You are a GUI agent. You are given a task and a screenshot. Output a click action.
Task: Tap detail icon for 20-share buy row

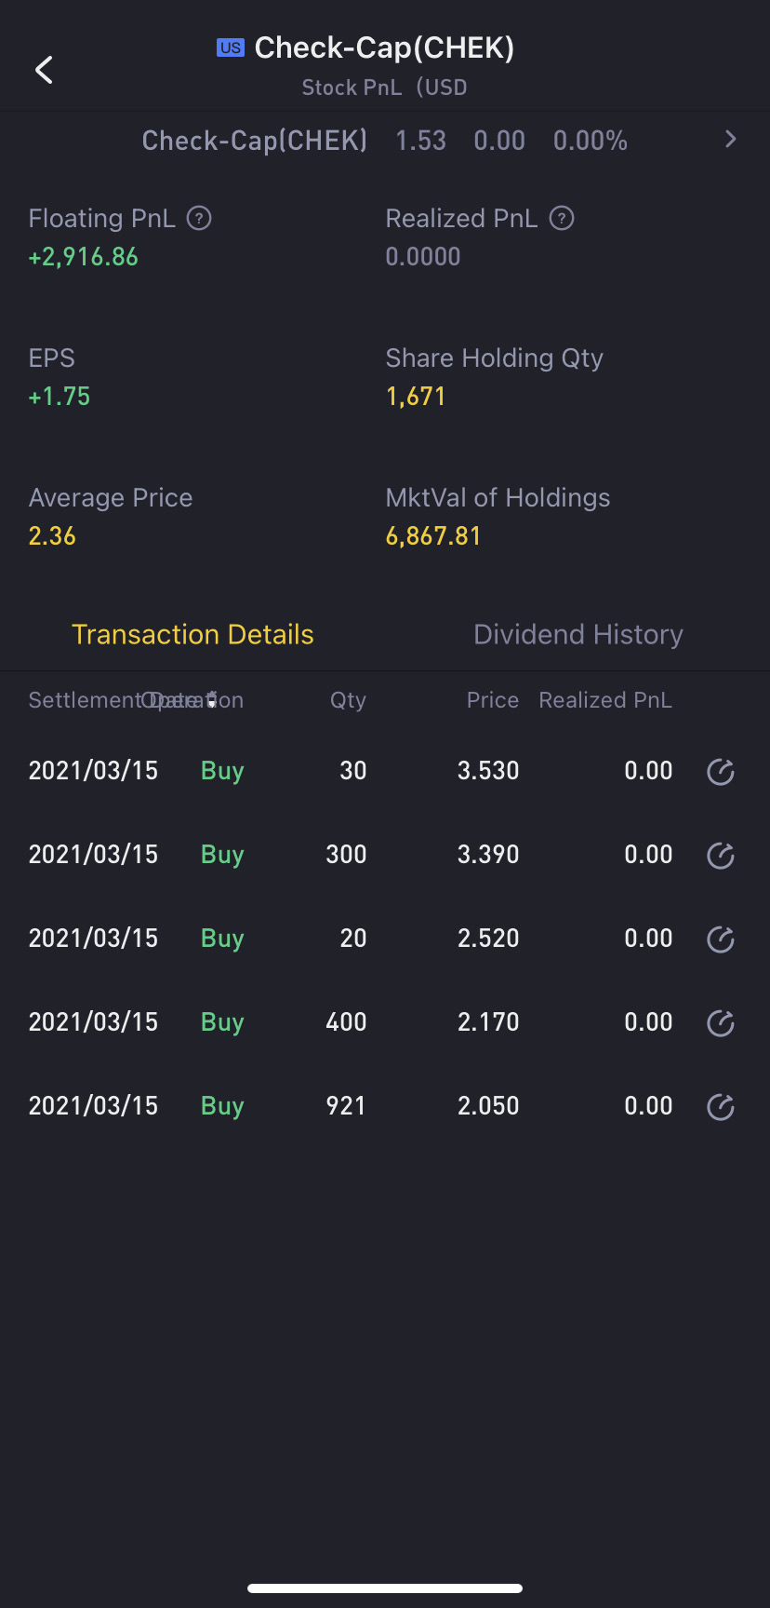pyautogui.click(x=721, y=939)
